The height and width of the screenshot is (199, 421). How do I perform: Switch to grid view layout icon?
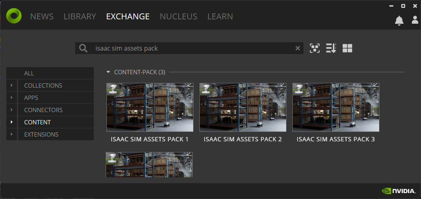pos(347,48)
